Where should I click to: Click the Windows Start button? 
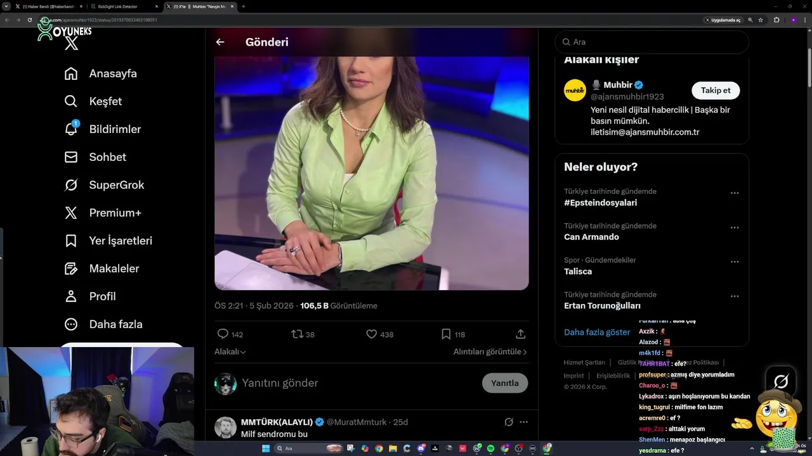(x=266, y=448)
